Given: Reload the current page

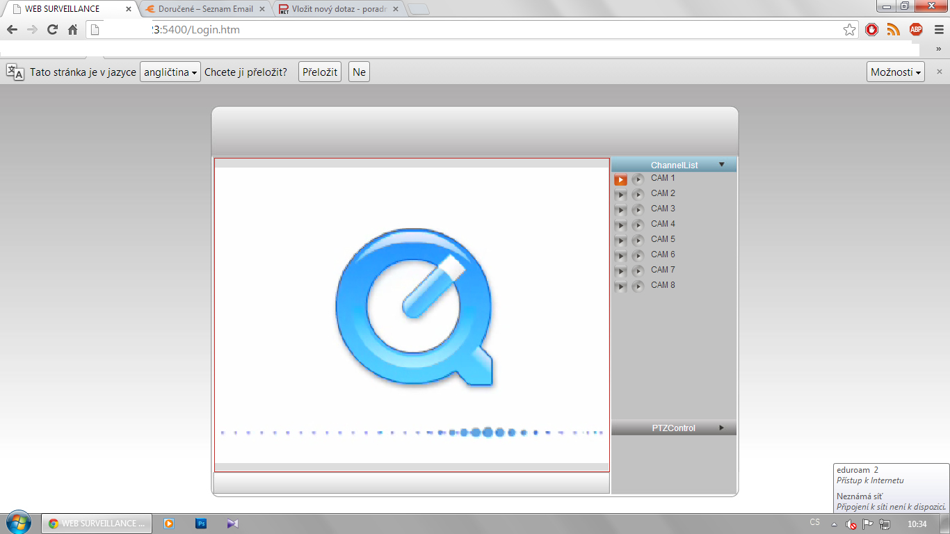Looking at the screenshot, I should coord(52,30).
